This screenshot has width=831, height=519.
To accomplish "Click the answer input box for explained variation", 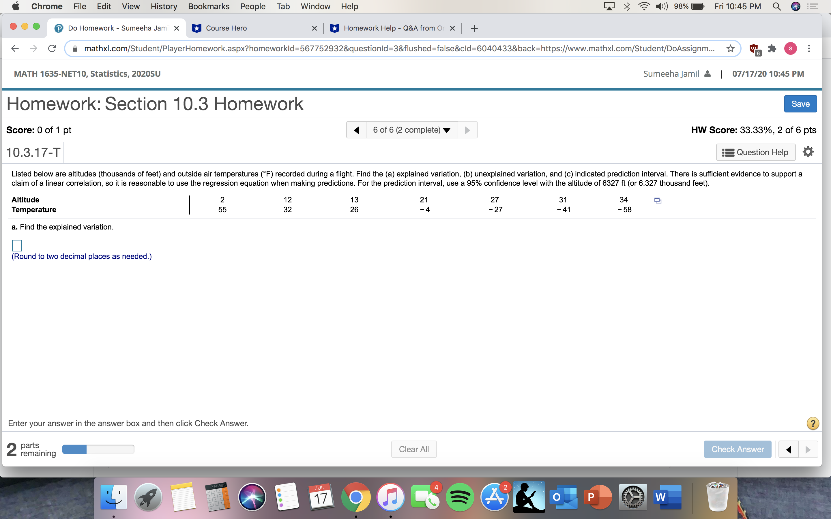I will coord(16,245).
